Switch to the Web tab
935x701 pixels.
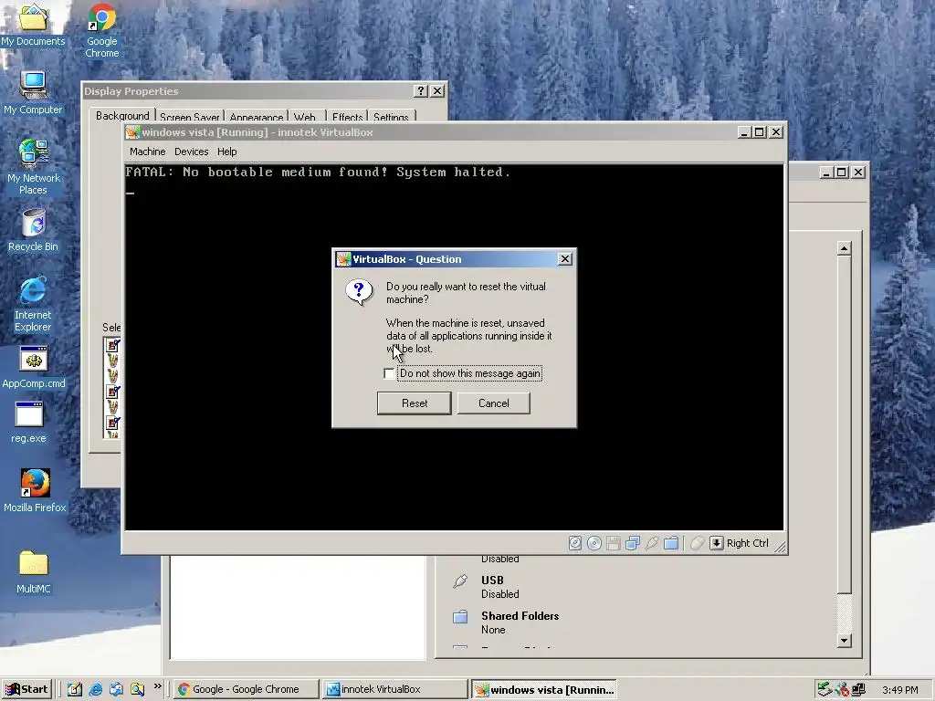[x=305, y=116]
